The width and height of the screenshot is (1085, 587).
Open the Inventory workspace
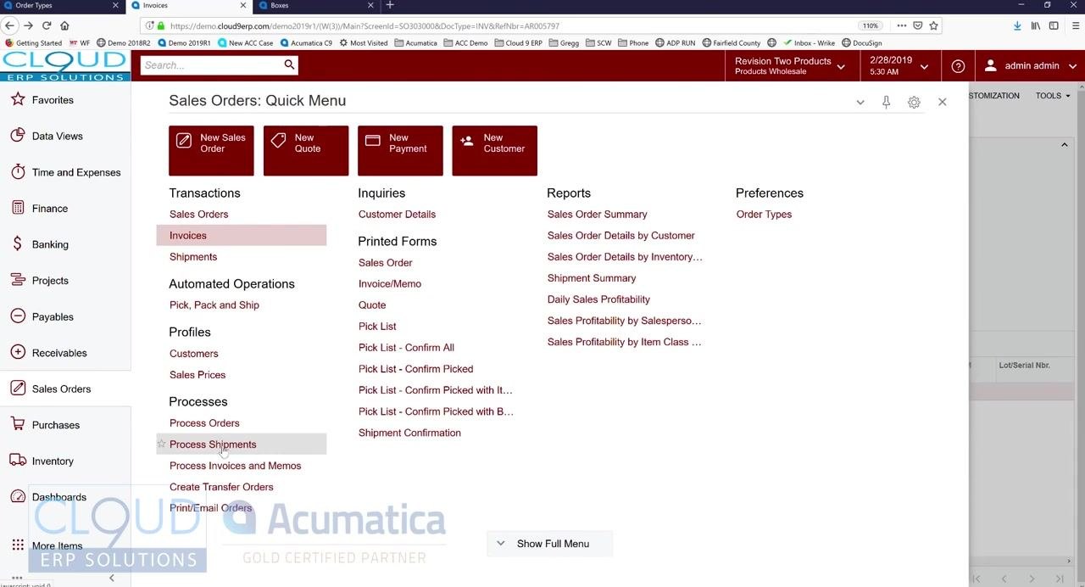[53, 461]
